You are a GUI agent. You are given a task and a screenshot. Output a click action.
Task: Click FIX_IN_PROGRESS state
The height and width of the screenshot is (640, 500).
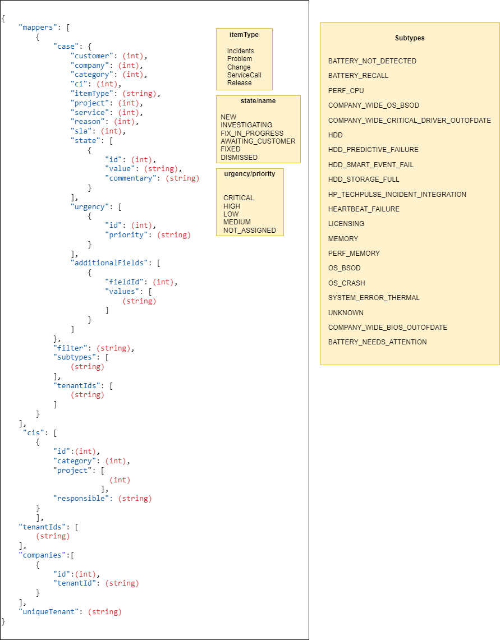[x=252, y=133]
